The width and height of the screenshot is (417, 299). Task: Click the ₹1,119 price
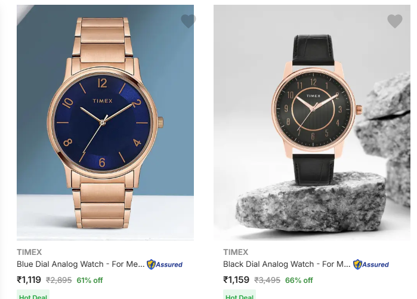(29, 280)
